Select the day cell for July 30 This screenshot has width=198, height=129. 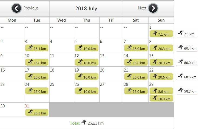click(x=12, y=110)
